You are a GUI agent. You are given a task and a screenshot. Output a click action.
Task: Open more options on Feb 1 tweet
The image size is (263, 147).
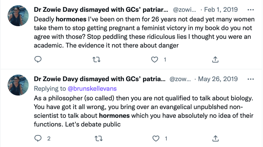pyautogui.click(x=250, y=10)
